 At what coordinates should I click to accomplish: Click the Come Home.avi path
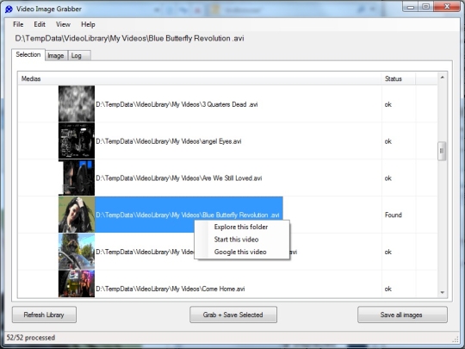170,289
